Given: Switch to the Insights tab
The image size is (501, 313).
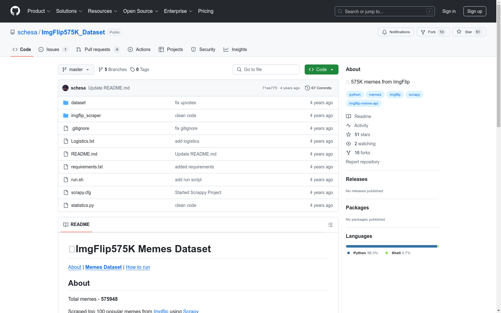Looking at the screenshot, I should tap(235, 49).
